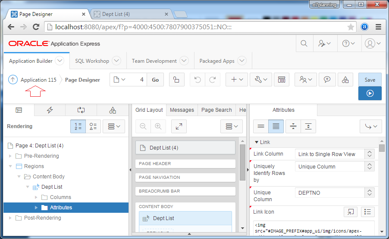Click the Link Icon quick pick list icon
This screenshot has height=239, width=389.
click(368, 212)
